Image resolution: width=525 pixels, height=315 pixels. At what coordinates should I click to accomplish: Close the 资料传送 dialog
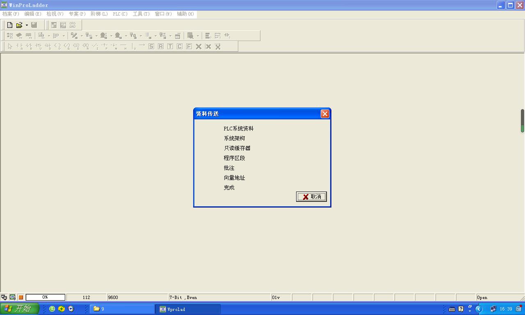325,114
